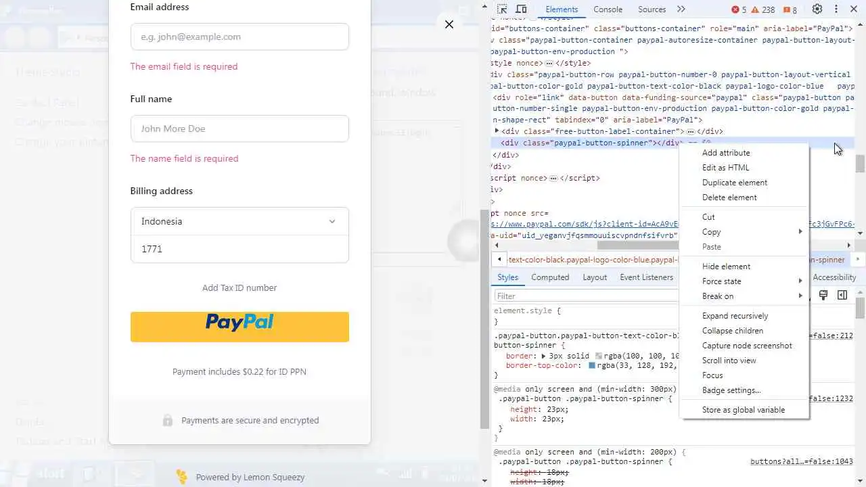Choose Focus in the context menu
The image size is (866, 487).
coord(744,375)
